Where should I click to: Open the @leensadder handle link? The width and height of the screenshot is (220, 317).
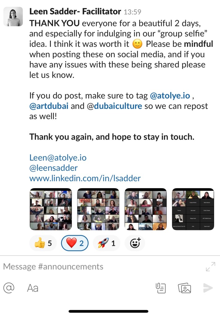pos(53,168)
